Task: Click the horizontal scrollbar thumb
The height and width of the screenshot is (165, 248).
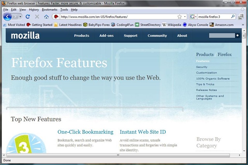Action: point(118,155)
